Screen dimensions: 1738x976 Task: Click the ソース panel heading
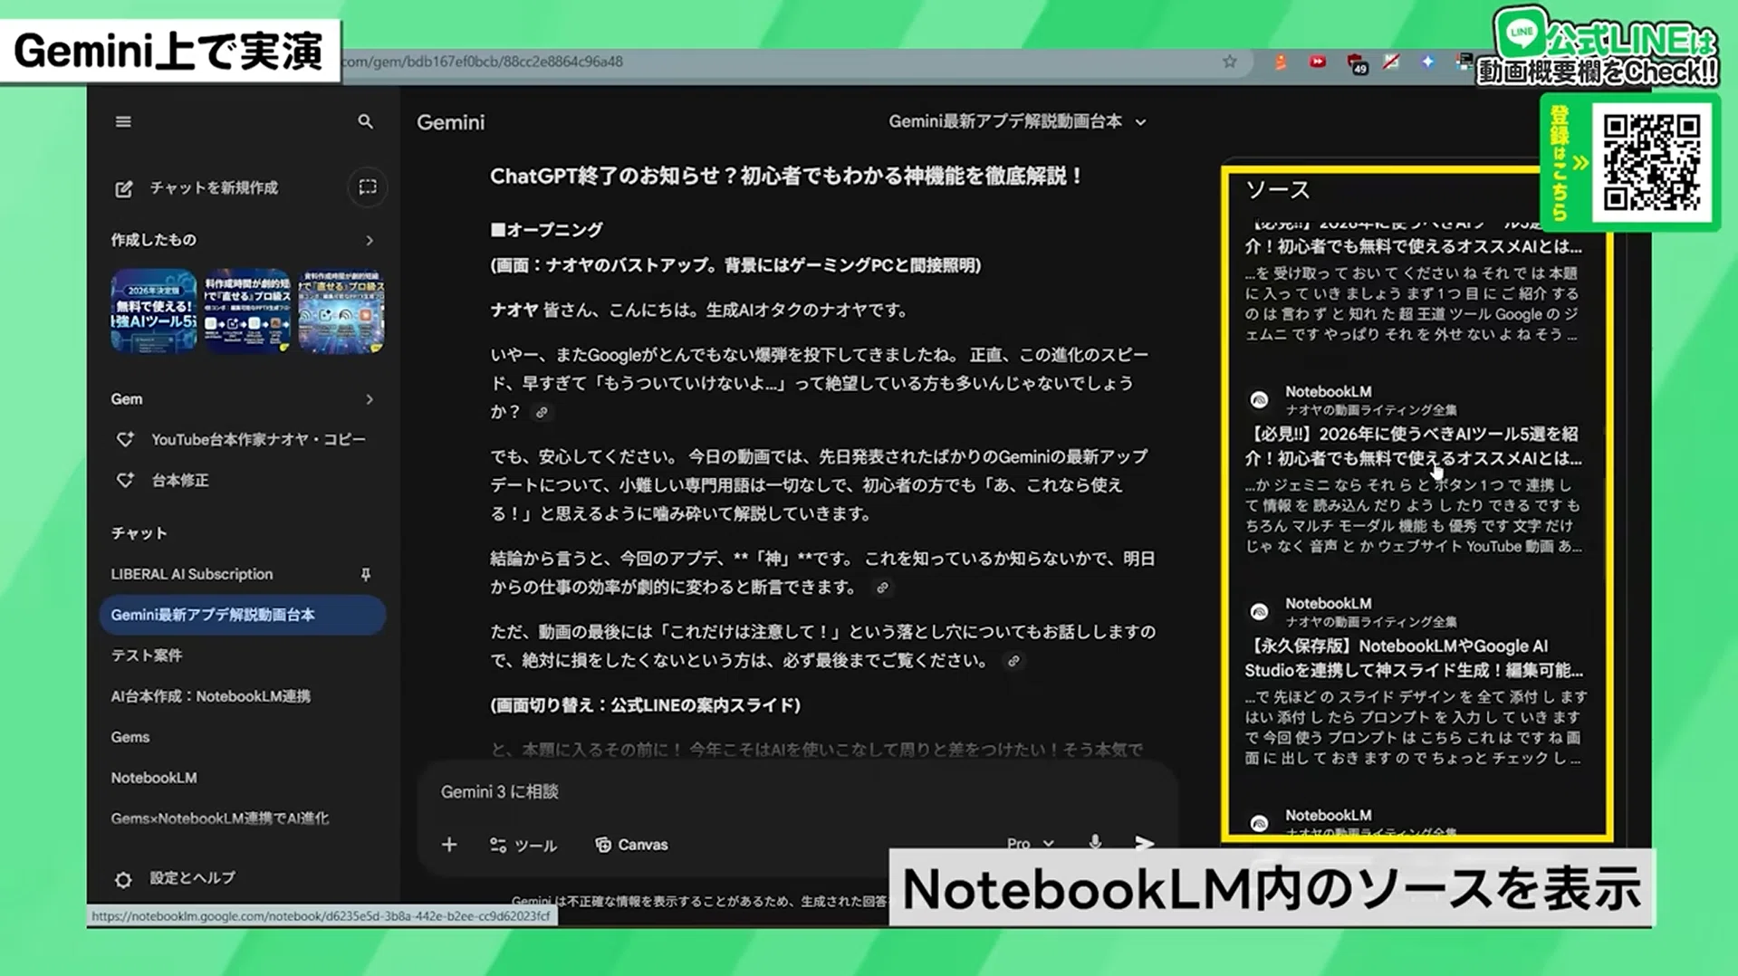tap(1277, 189)
